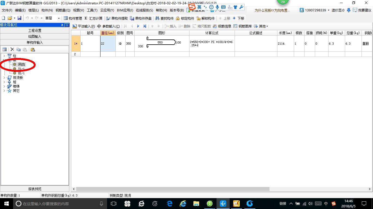Select the 吊钩 tree item
The image size is (373, 209).
click(21, 64)
